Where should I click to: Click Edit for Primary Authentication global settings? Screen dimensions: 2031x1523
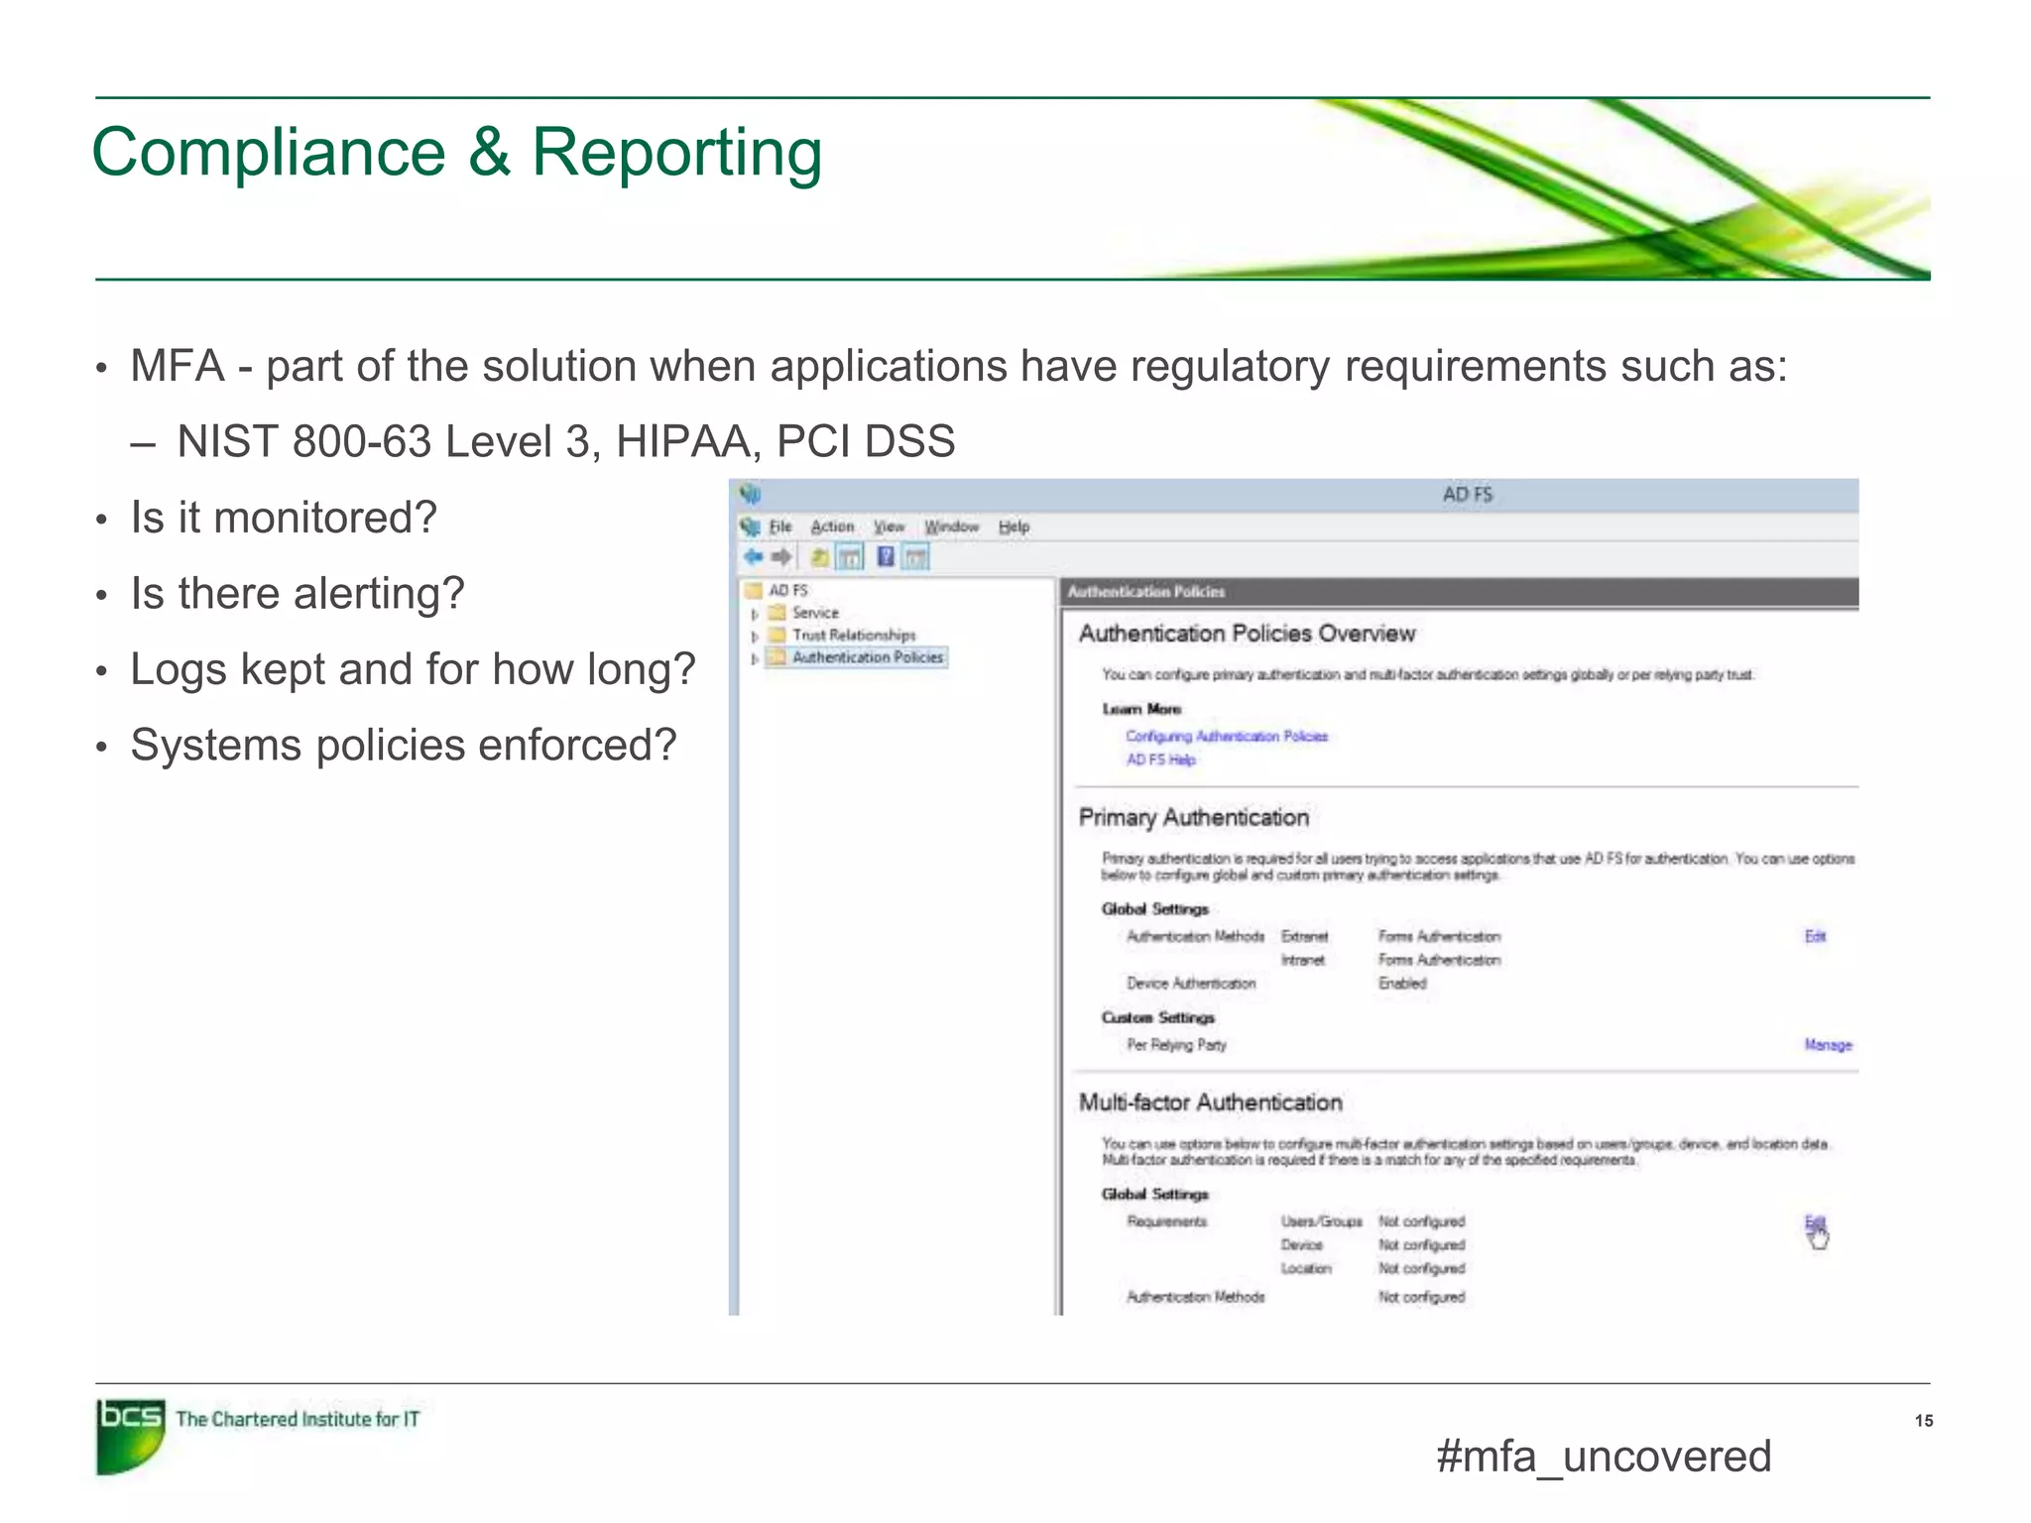1815,936
